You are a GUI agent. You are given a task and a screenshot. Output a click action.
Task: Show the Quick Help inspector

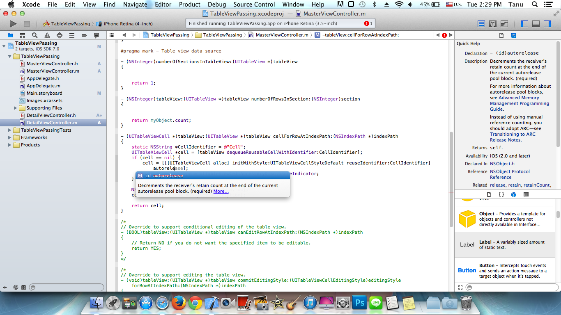(x=514, y=35)
